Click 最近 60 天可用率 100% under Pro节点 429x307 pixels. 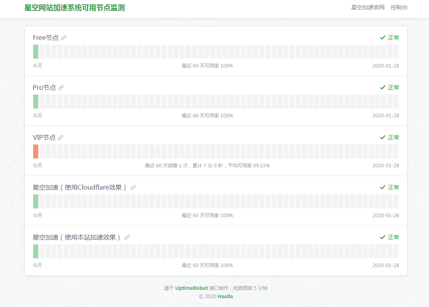(x=208, y=116)
